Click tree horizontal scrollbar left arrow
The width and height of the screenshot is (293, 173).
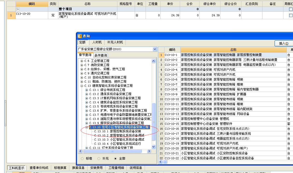coord(81,151)
